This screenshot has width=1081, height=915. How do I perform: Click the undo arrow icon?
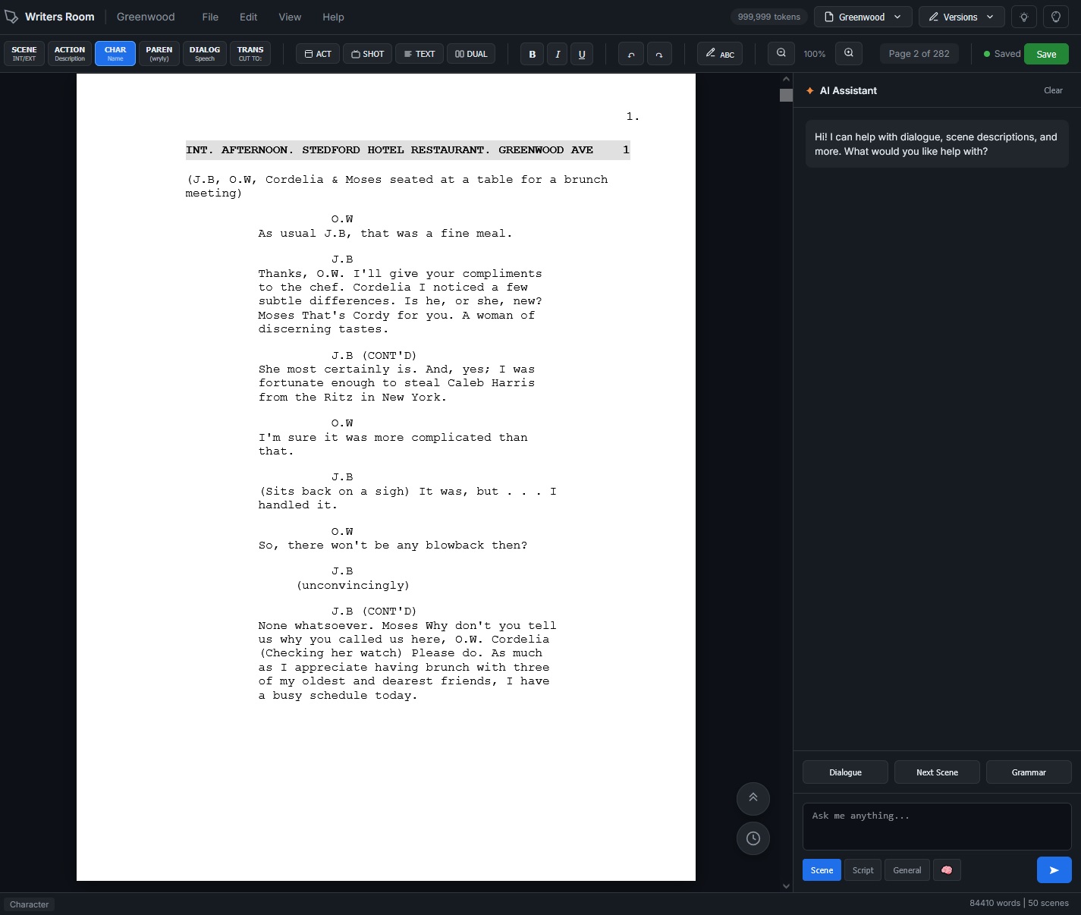[630, 53]
